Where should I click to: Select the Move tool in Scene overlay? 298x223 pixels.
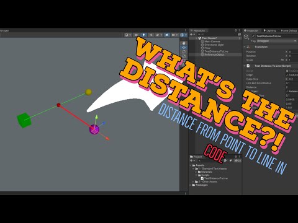click(x=184, y=48)
